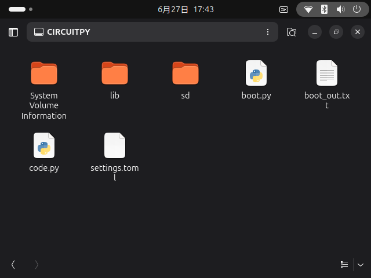371x278 pixels.
Task: Click the code.py file name
Action: tap(44, 168)
